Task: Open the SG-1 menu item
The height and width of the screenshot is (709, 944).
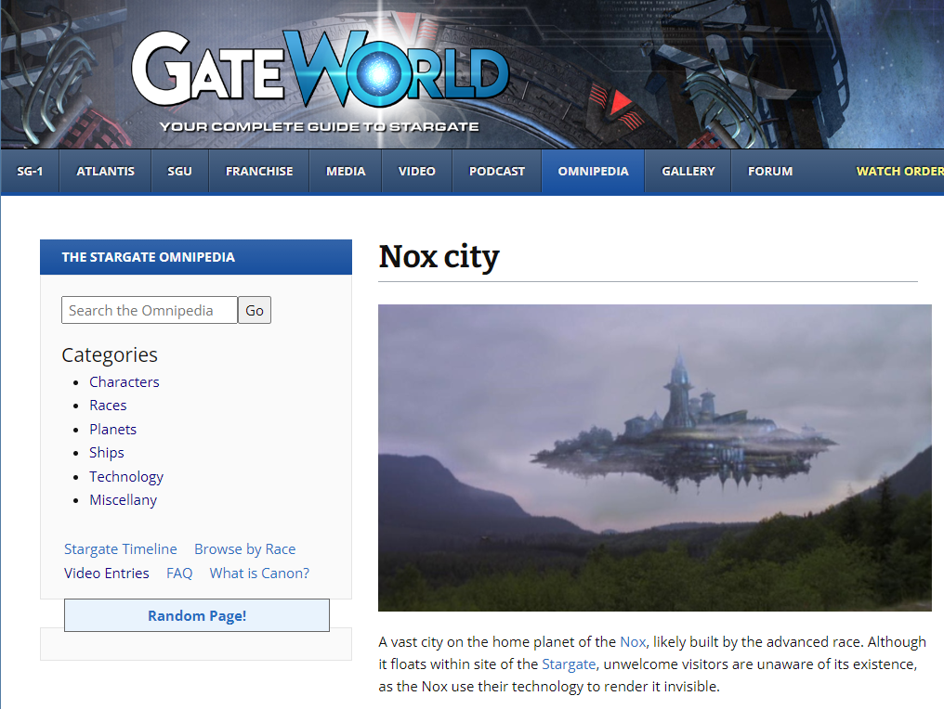Action: point(30,172)
